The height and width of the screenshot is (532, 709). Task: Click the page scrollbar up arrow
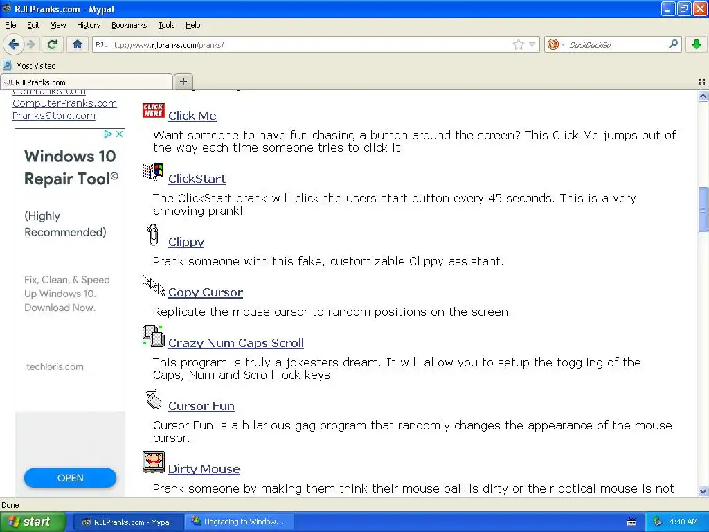[x=703, y=96]
